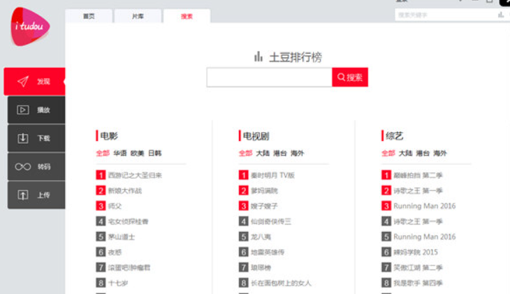Image resolution: width=510 pixels, height=294 pixels.
Task: Open the 上传 upload sidebar section
Action: [x=36, y=195]
